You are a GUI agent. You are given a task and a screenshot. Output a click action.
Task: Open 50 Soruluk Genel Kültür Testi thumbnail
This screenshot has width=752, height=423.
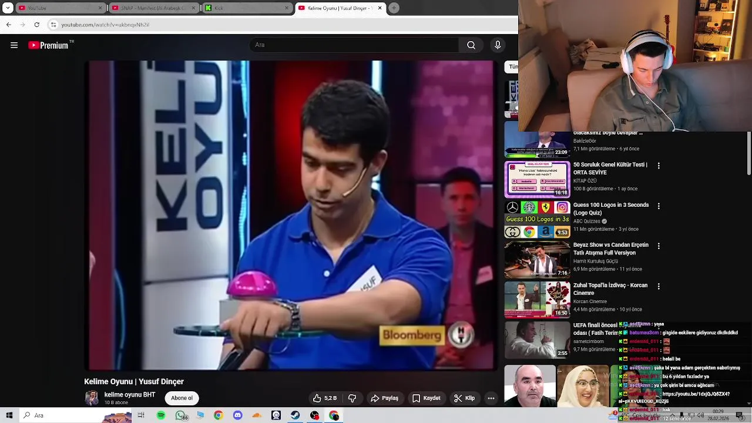point(537,180)
